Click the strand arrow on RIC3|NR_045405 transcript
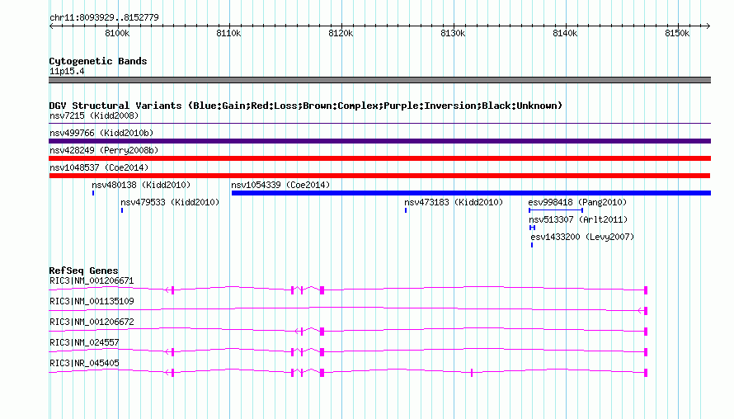The width and height of the screenshot is (734, 419). click(x=167, y=373)
